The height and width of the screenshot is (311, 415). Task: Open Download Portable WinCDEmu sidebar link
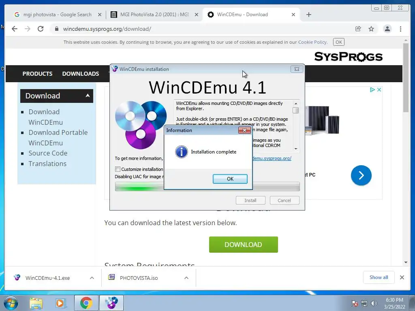point(58,138)
